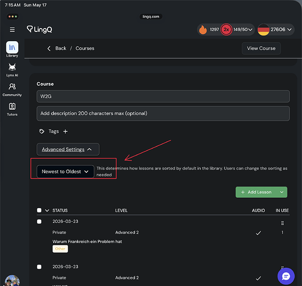This screenshot has width=302, height=286.
Task: Collapse the Advanced Settings section
Action: (x=68, y=149)
